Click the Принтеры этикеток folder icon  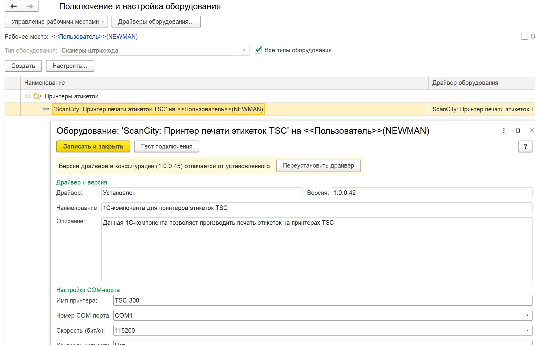[x=37, y=96]
